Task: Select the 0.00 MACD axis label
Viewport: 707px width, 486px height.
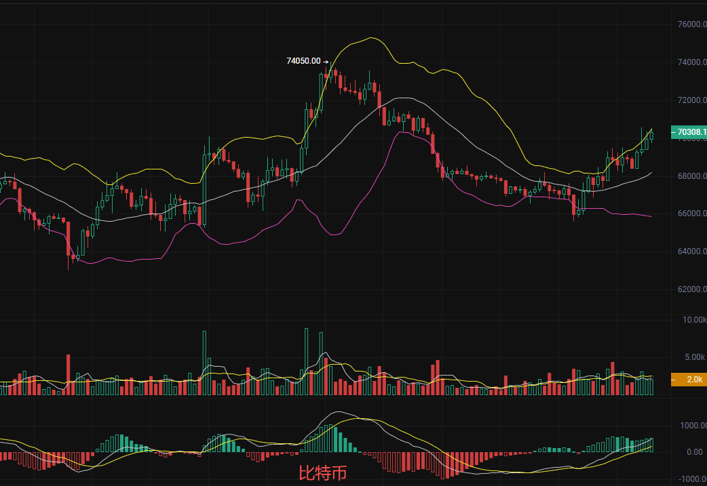Action: [x=696, y=452]
